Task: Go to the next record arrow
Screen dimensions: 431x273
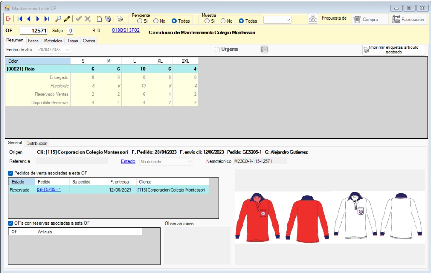Action: pyautogui.click(x=38, y=19)
